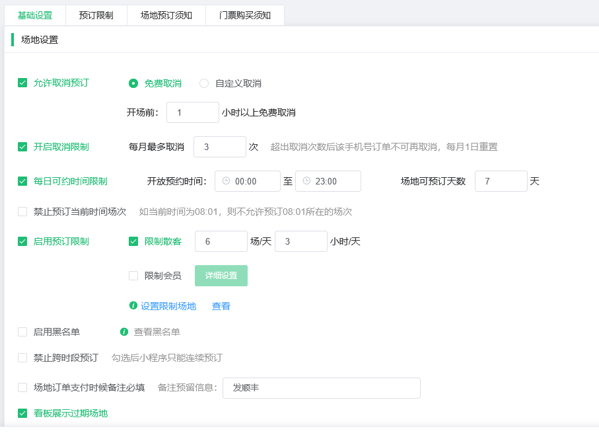Select the 自定义取消 radio option
Image resolution: width=599 pixels, height=441 pixels.
point(204,83)
